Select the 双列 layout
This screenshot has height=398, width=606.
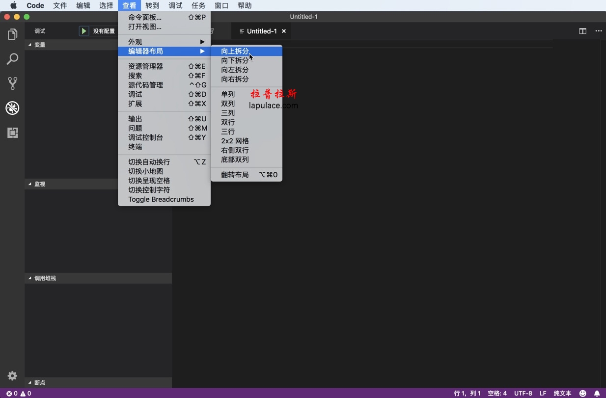point(247,104)
